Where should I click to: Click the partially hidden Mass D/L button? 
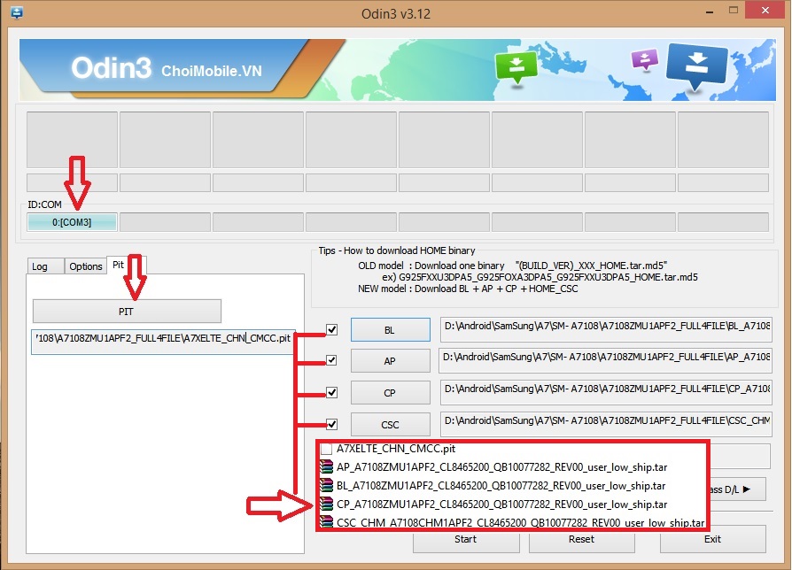coord(738,489)
